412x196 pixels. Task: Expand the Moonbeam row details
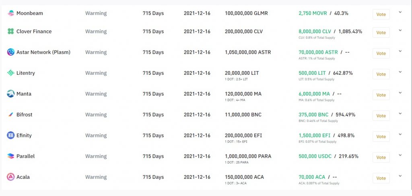tap(400, 12)
